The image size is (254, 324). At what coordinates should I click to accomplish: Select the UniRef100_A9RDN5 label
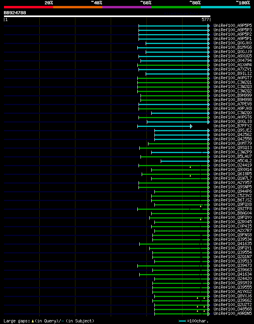(x=233, y=313)
